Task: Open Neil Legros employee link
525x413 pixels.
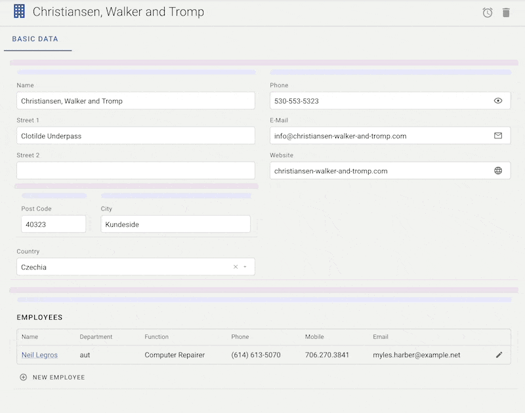Action: coord(39,355)
